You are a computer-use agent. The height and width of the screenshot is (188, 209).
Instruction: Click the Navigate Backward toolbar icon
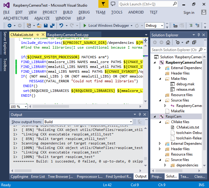coord(9,26)
